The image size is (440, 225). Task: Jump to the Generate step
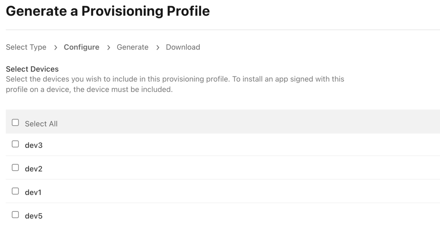(133, 47)
